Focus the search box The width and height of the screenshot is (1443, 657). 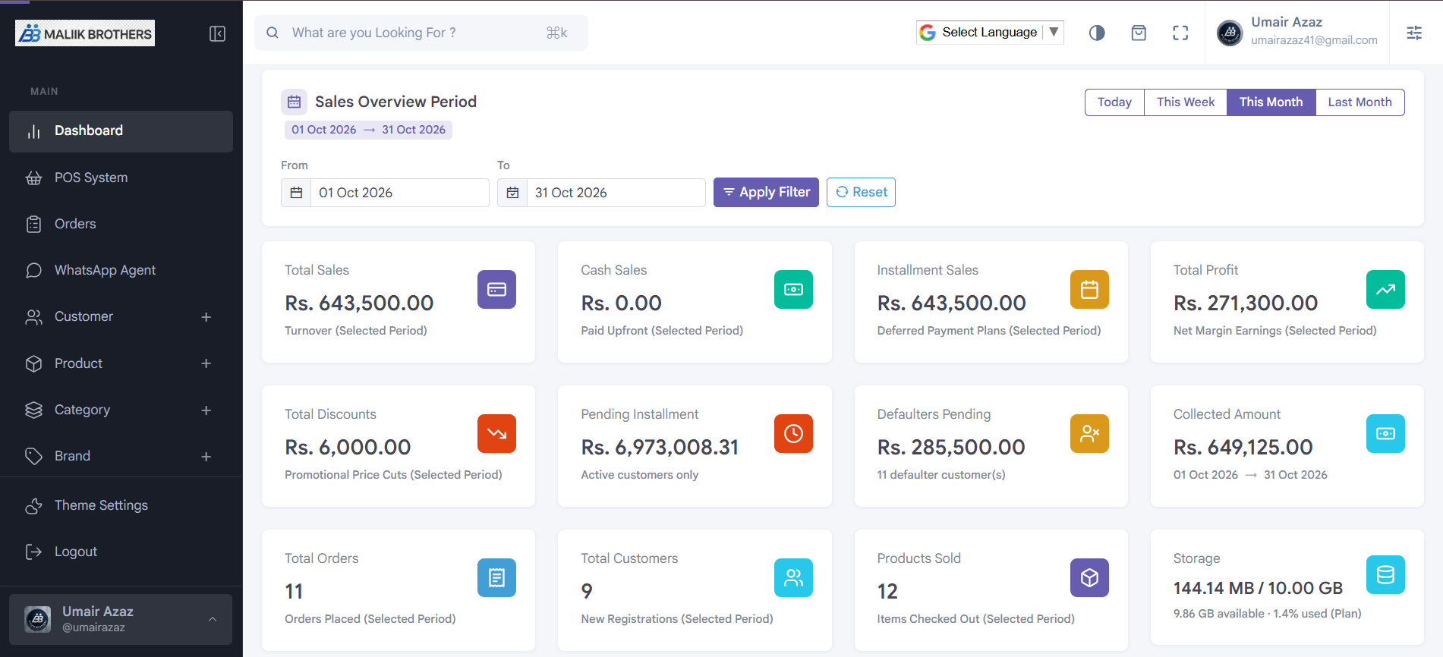421,33
